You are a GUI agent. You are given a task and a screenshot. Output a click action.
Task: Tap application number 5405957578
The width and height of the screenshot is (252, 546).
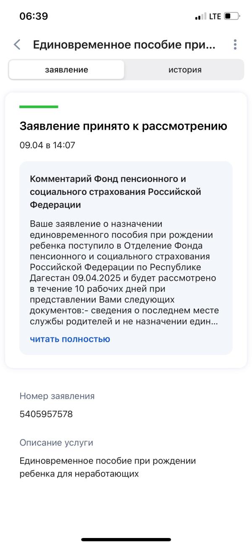tap(46, 414)
